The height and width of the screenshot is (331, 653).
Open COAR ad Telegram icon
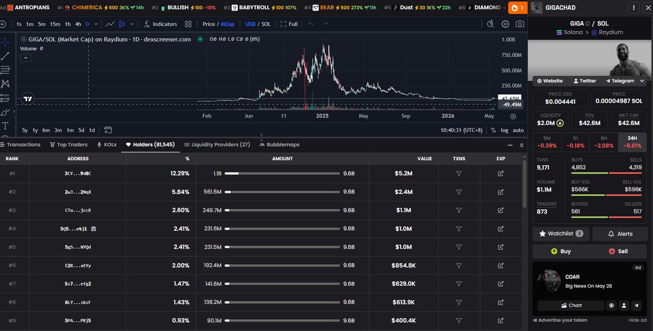(637, 305)
